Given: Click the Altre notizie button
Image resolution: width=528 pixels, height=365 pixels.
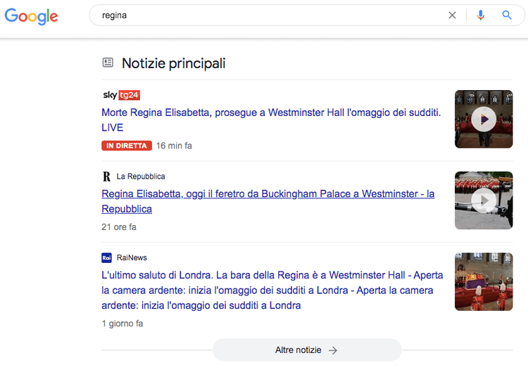Looking at the screenshot, I should click(x=307, y=350).
